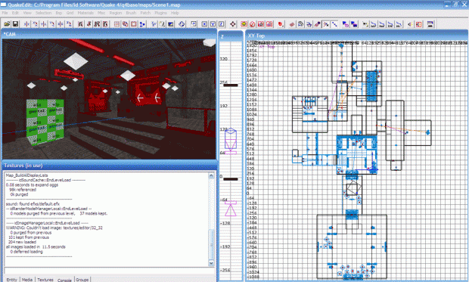This screenshot has width=469, height=282.
Task: Click the monitor icon at toolbar end
Action: 430,24
